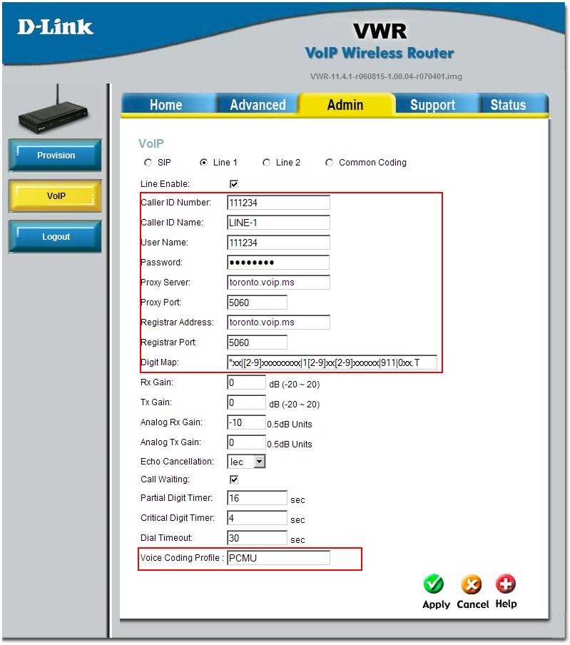Click the Analog Tx Gain field

click(246, 442)
